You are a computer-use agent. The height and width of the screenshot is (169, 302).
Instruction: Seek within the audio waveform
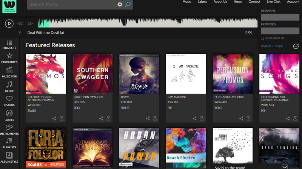coord(148,23)
